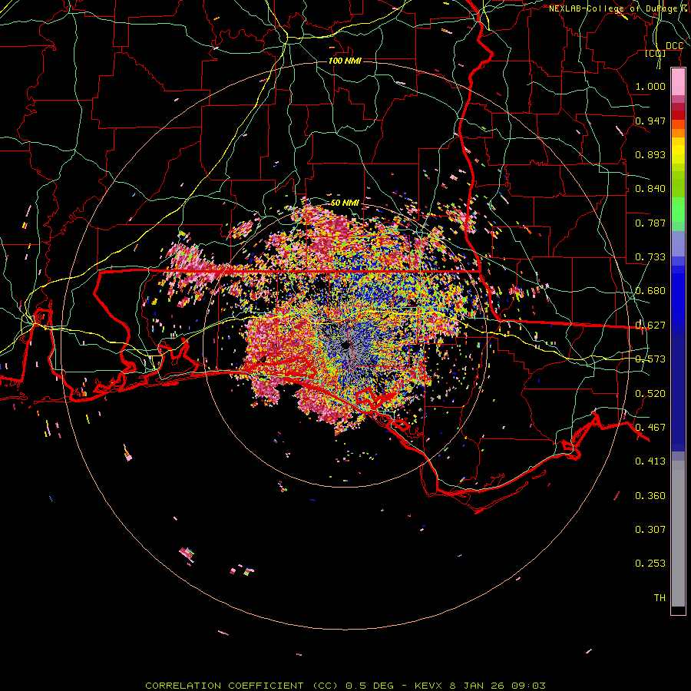This screenshot has height=691, width=691.
Task: Click the 0.733 legend value
Action: (x=650, y=257)
